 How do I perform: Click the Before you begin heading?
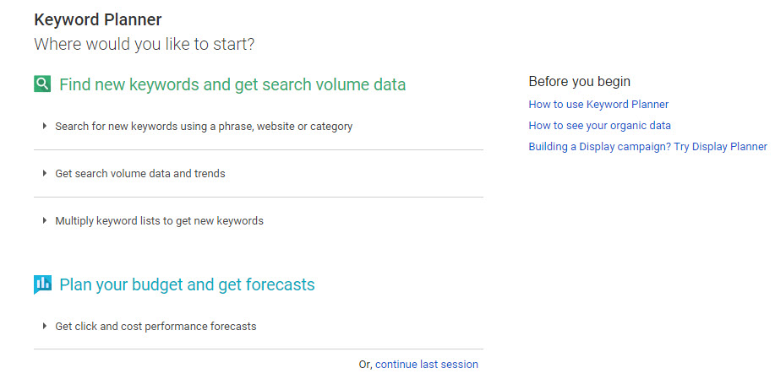(x=579, y=81)
